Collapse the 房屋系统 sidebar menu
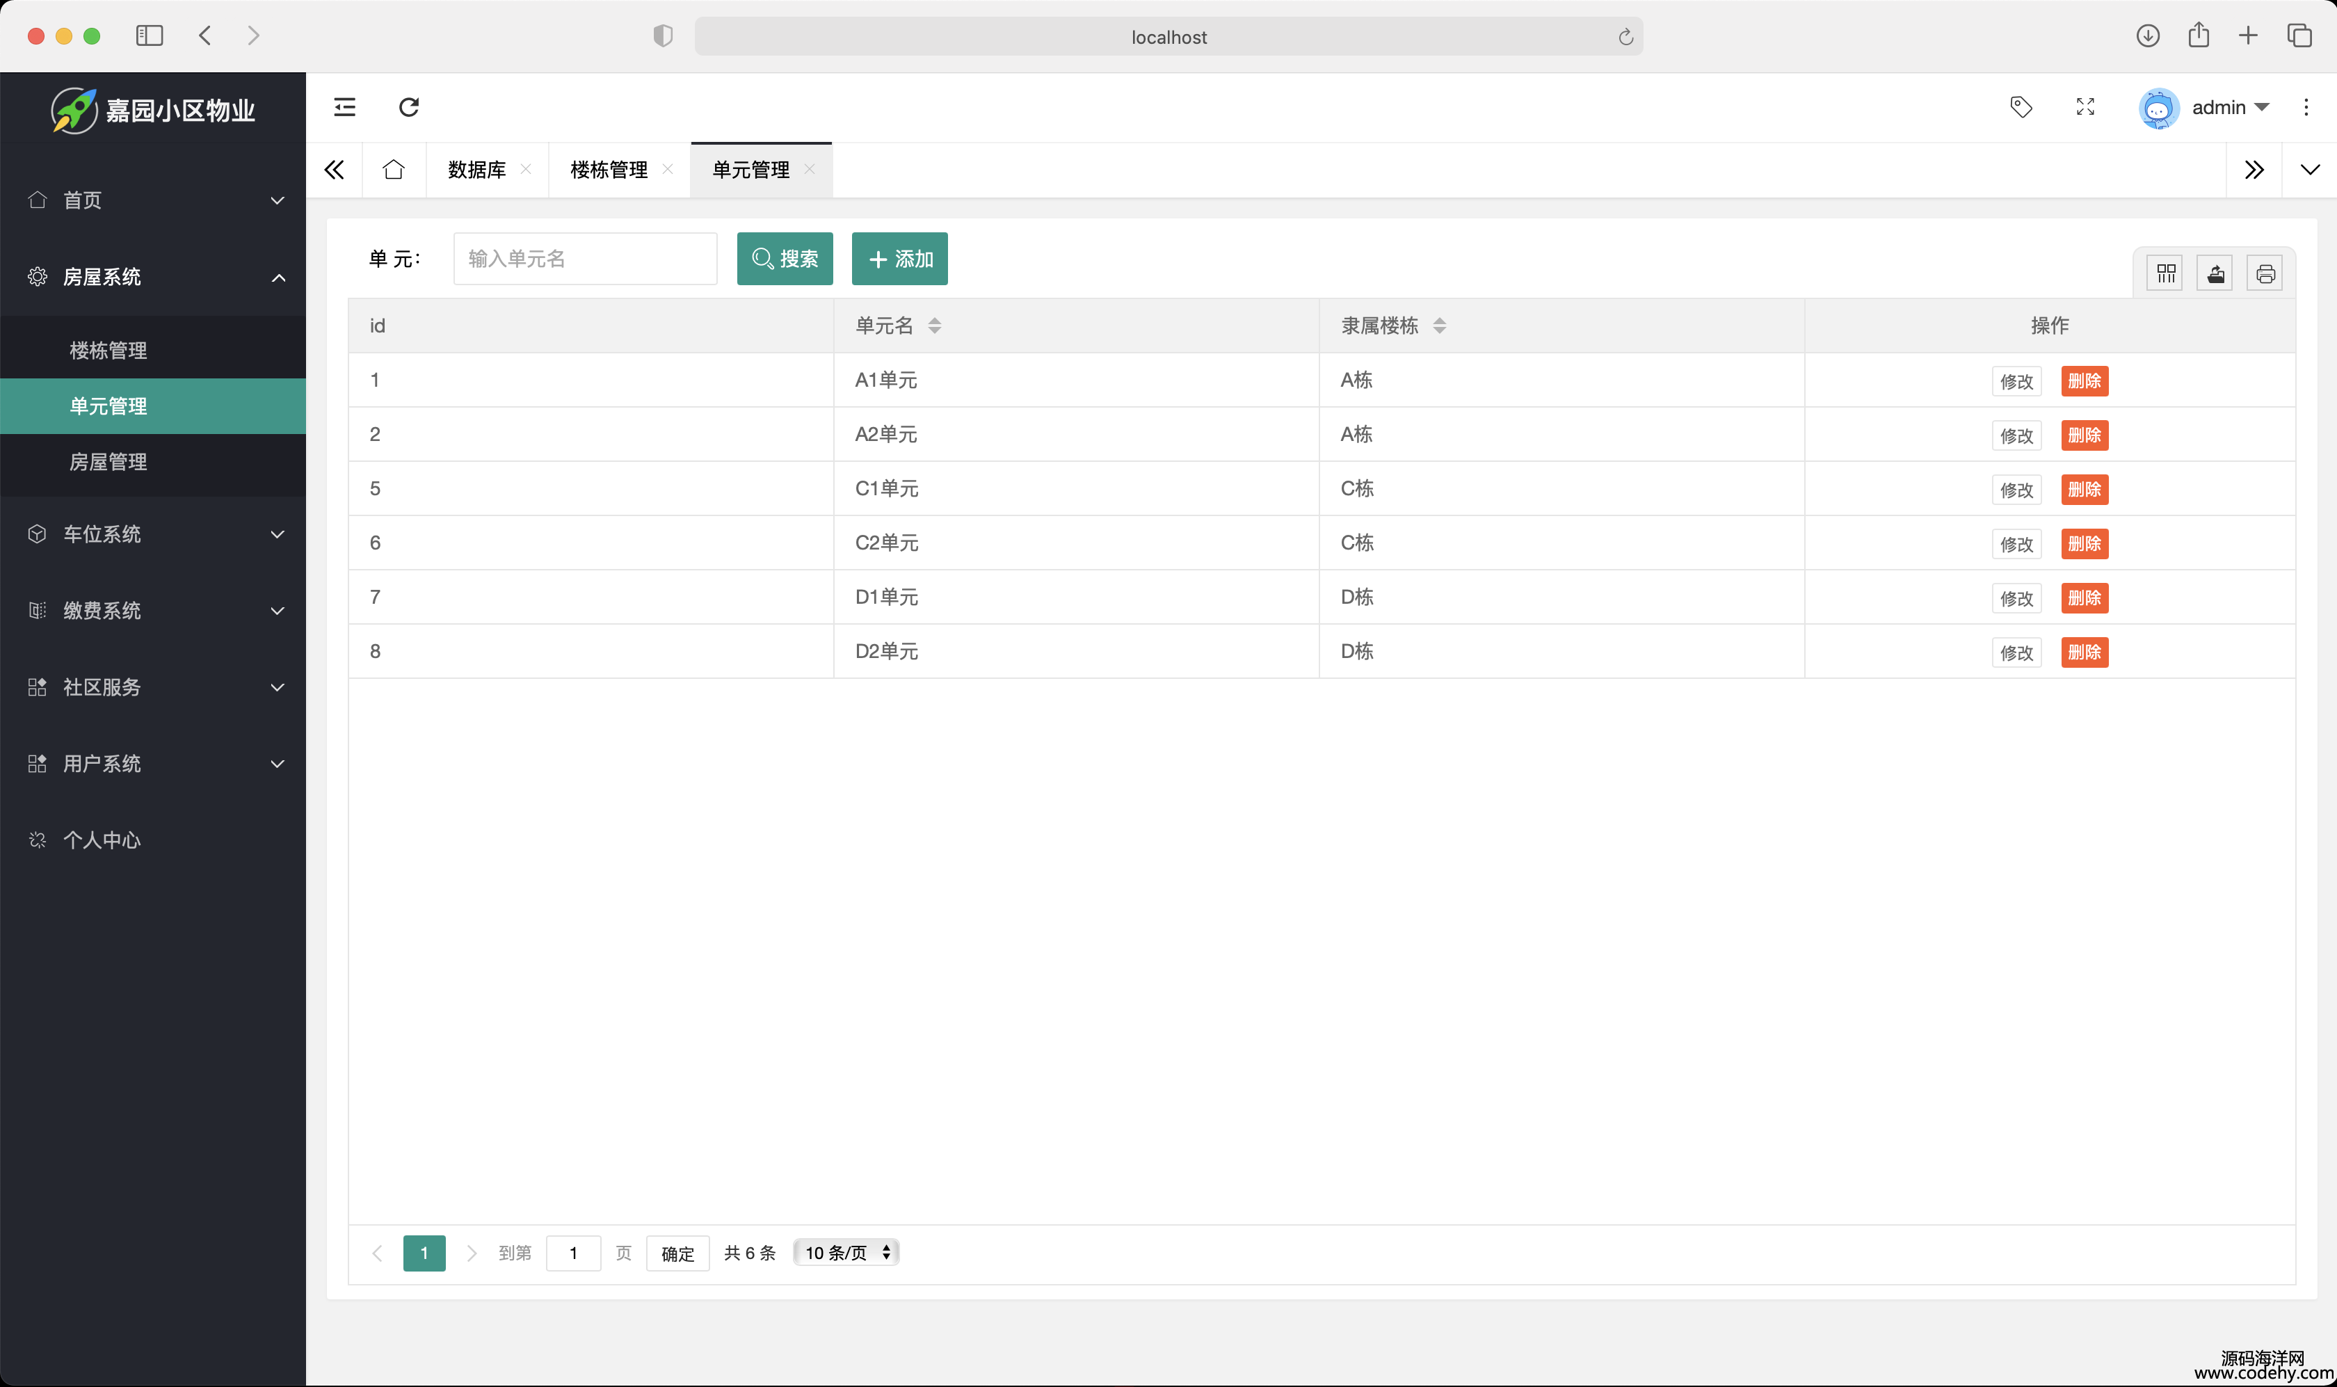This screenshot has height=1387, width=2337. (153, 278)
